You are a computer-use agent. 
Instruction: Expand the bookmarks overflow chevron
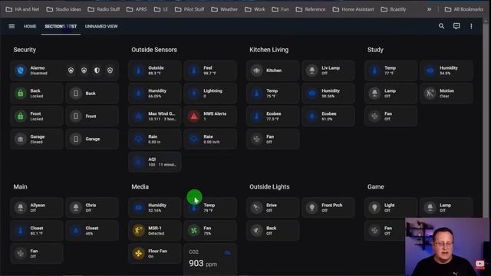tap(430, 9)
